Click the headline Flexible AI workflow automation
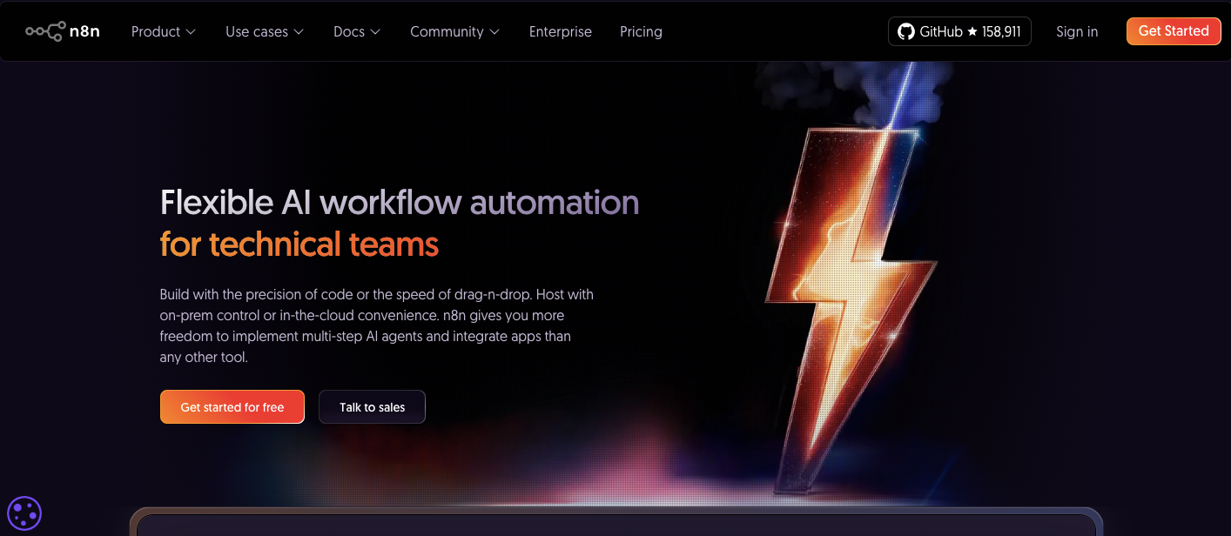This screenshot has height=536, width=1231. [x=399, y=203]
